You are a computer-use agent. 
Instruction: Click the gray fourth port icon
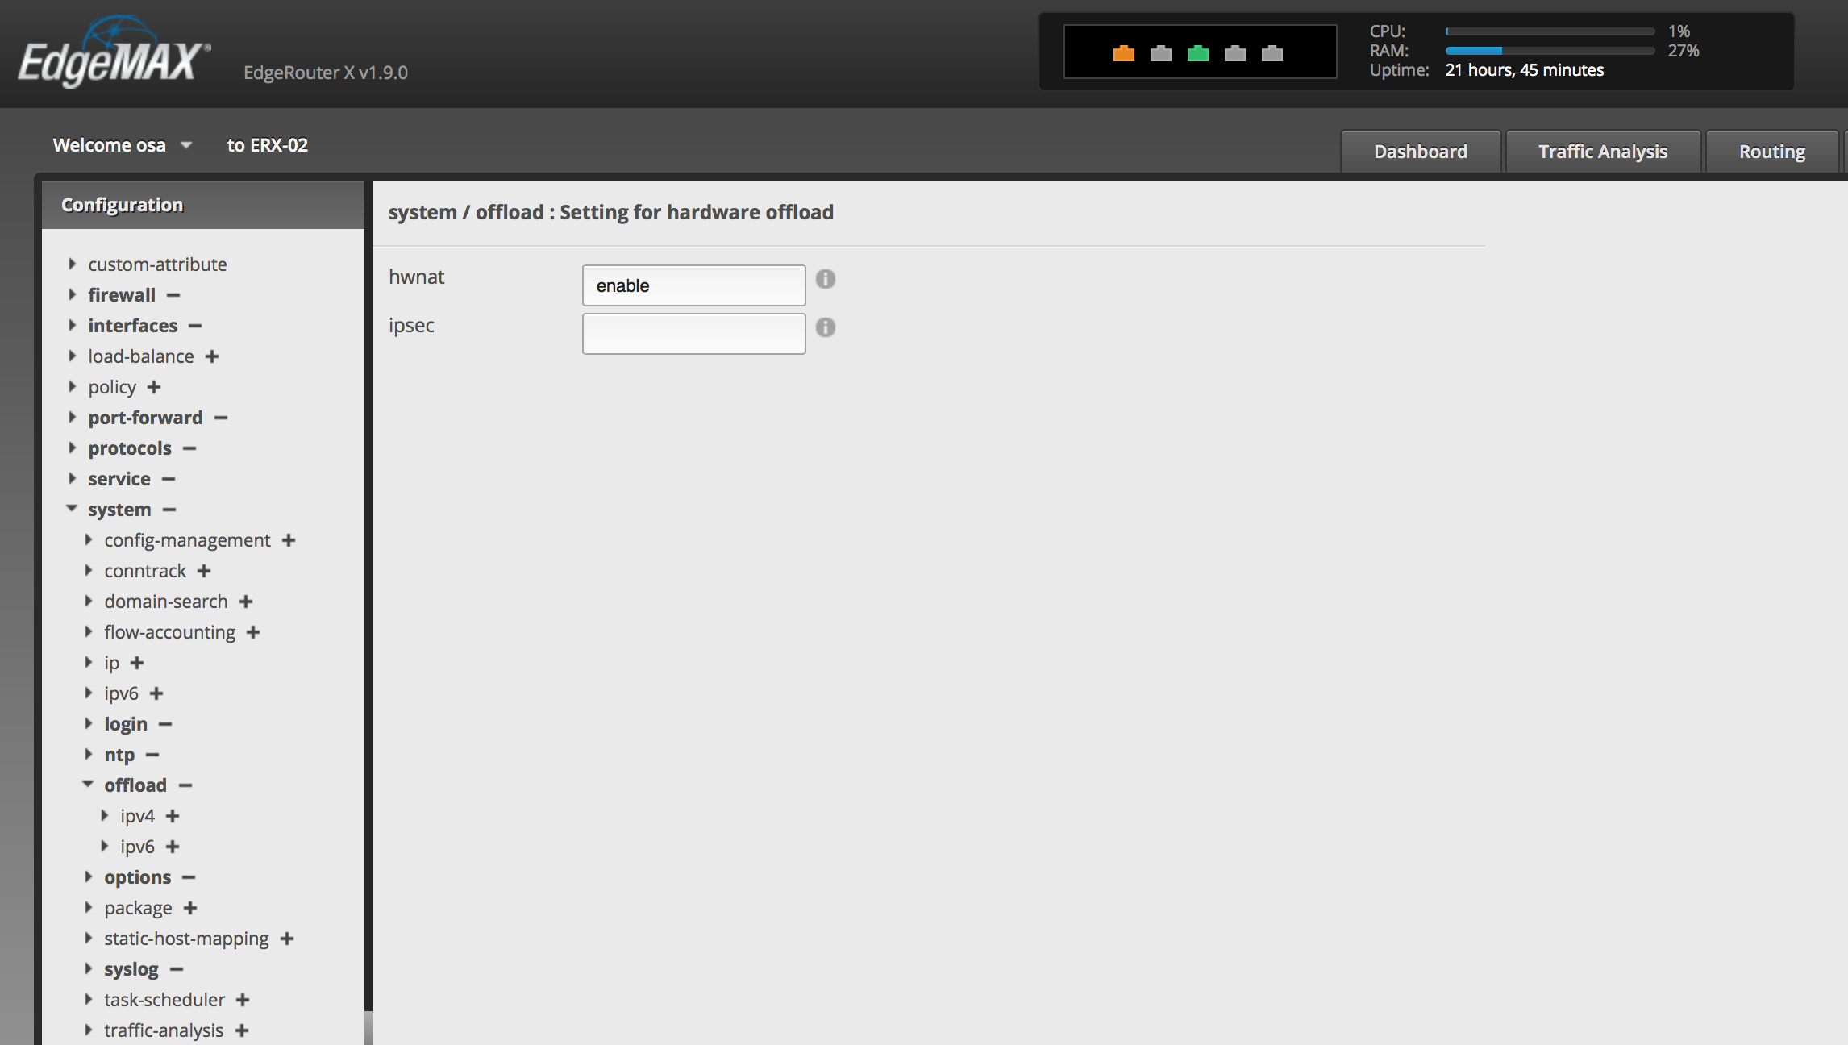[x=1235, y=53]
